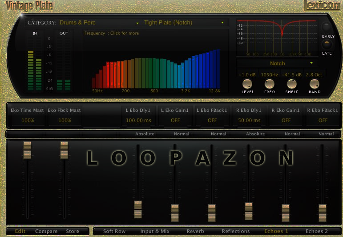
Task: Click the L Eko Gain1 fader
Action: [x=175, y=213]
